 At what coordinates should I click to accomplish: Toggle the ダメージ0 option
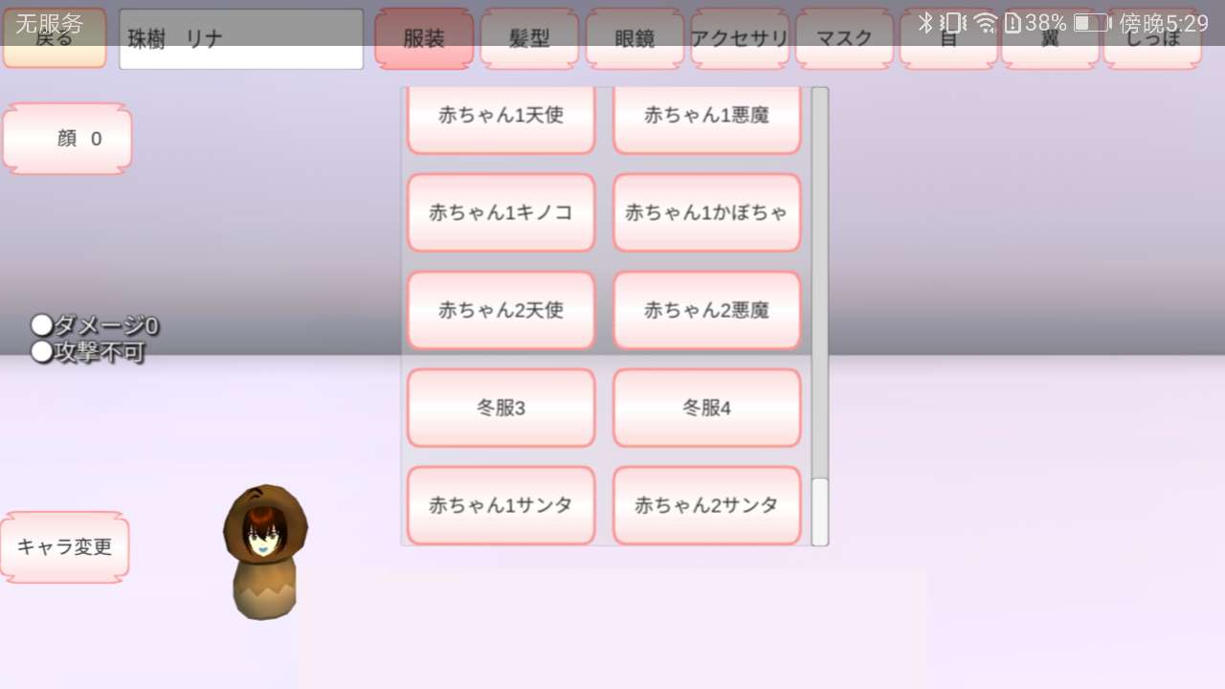(95, 326)
